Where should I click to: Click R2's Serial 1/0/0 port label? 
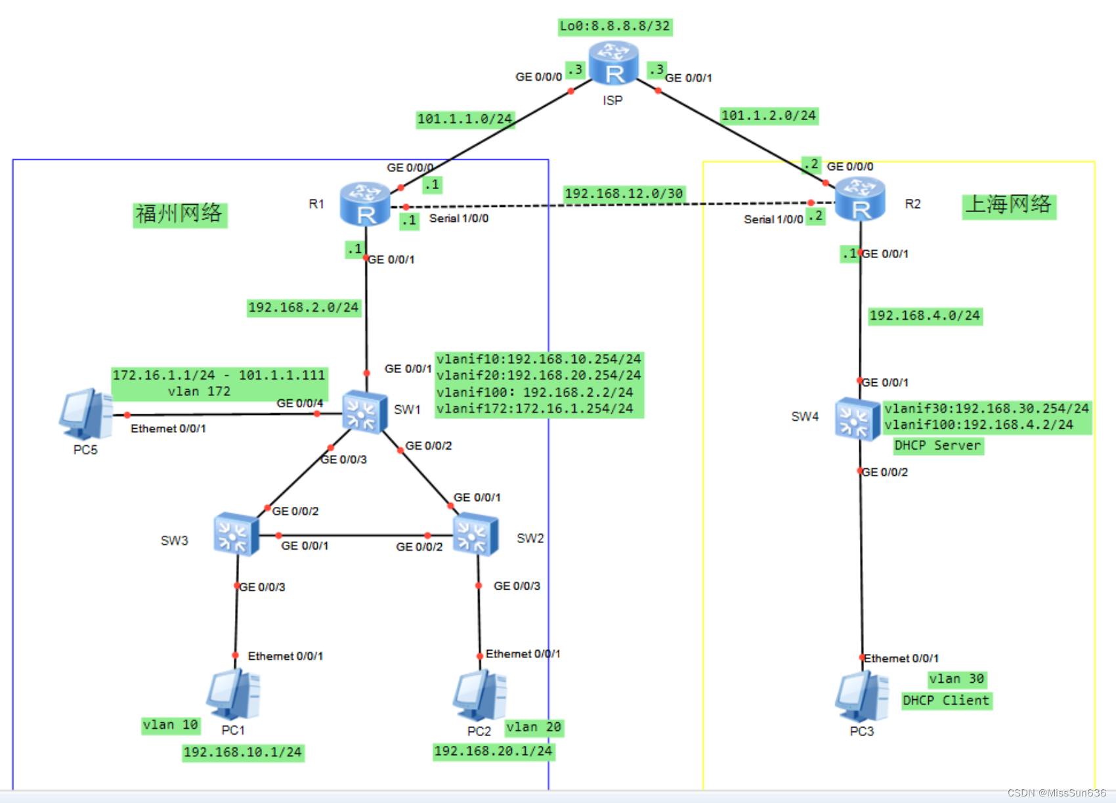tap(773, 219)
